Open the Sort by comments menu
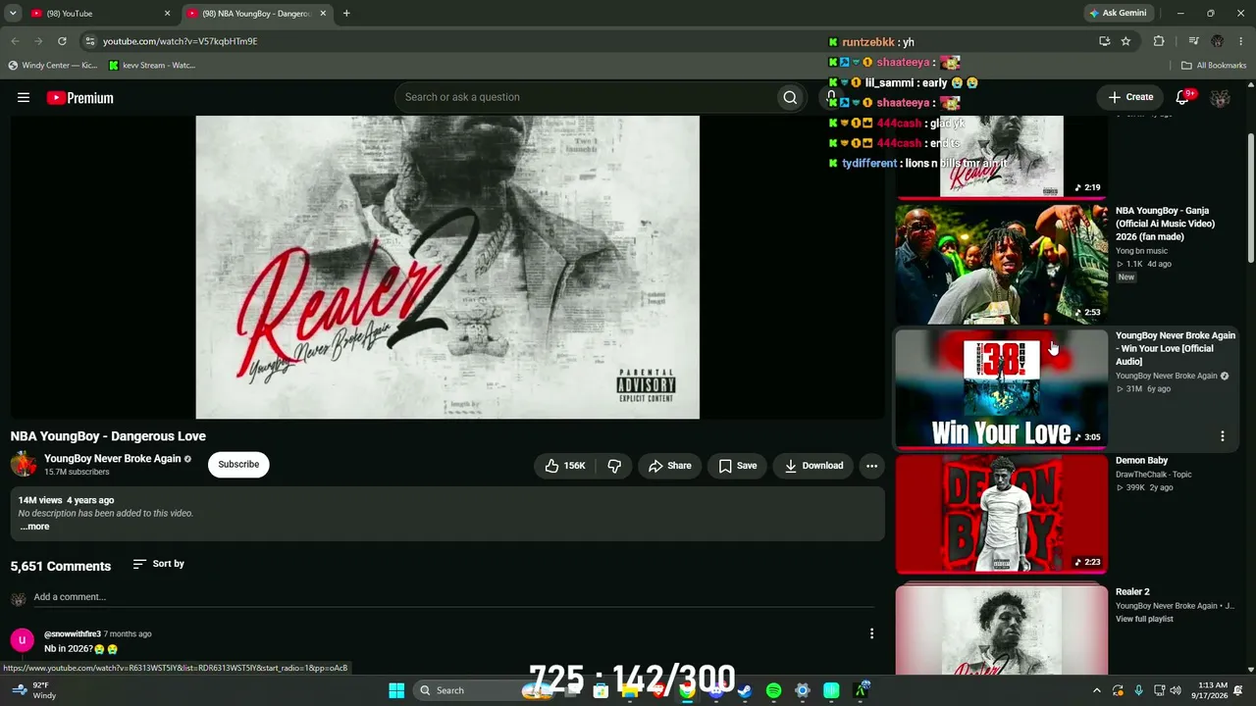This screenshot has width=1256, height=706. pos(158,564)
